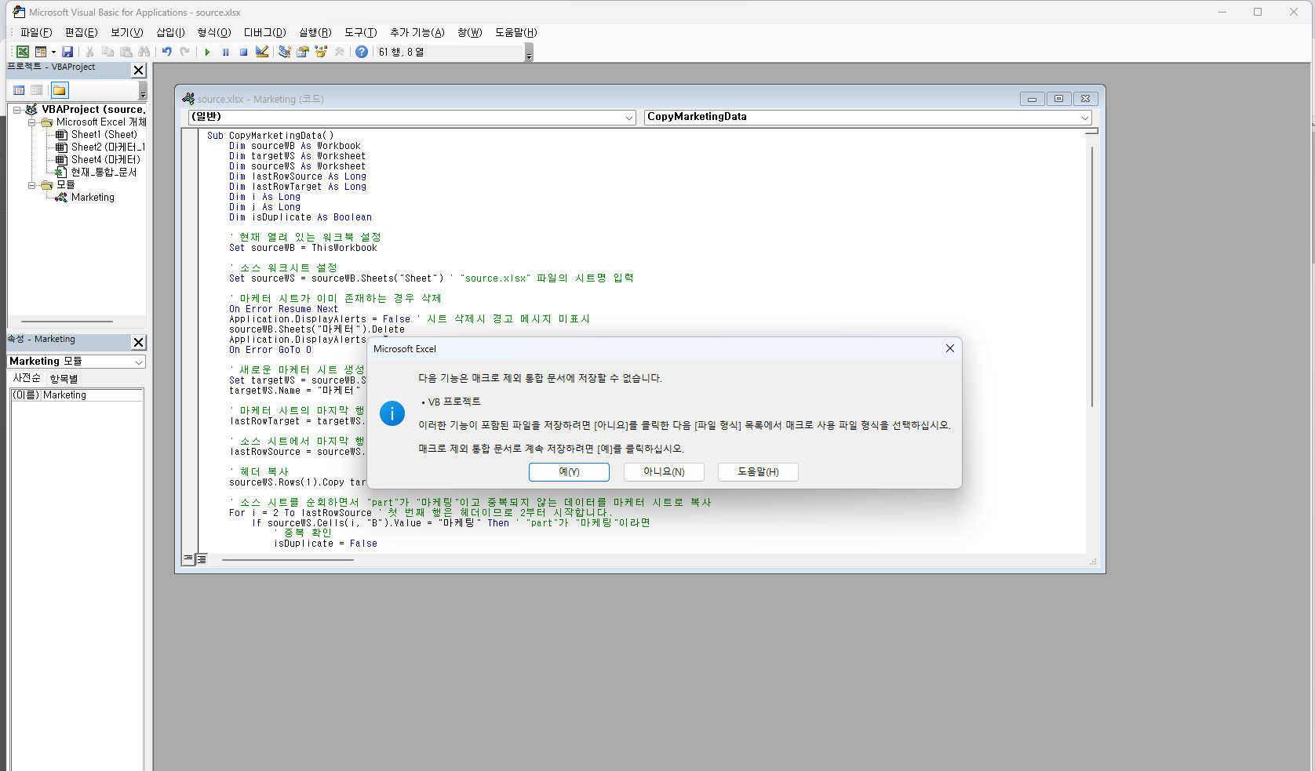Click the Break pause icon
Viewport: 1315px width, 771px height.
point(226,52)
